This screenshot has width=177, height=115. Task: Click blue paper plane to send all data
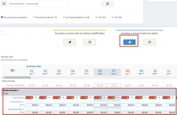129,42
